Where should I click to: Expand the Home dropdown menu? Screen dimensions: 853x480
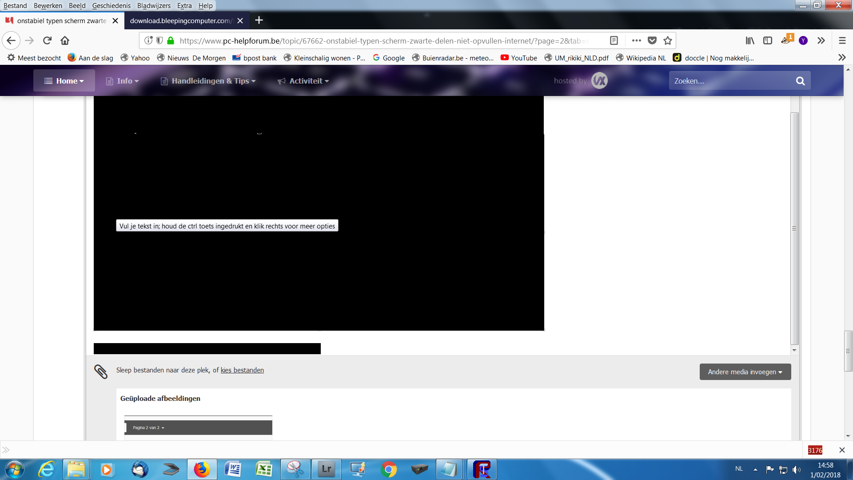64,81
